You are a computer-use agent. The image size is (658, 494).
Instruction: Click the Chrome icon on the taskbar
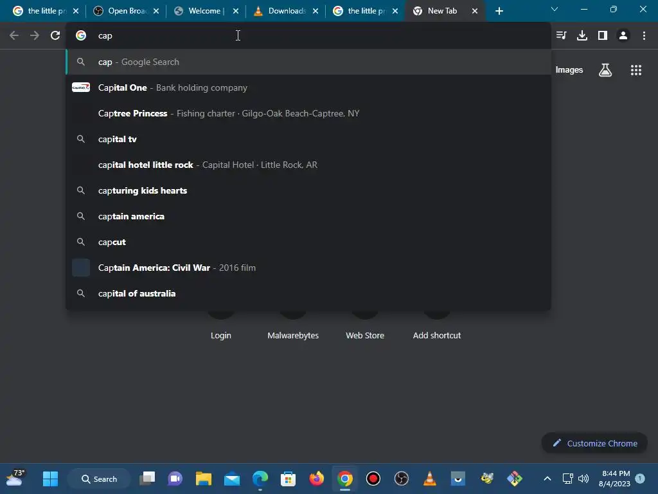(x=345, y=479)
